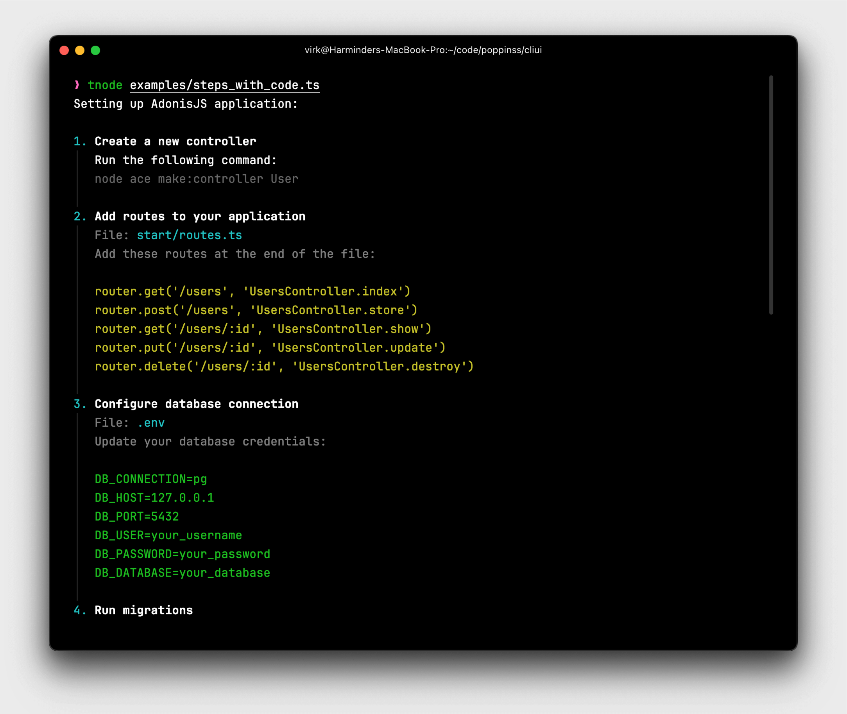Click command 'node ace make:controller User'
847x714 pixels.
pyautogui.click(x=196, y=179)
